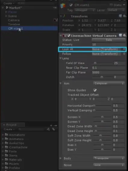Select the Prefabs folder
The width and height of the screenshot is (128, 171).
tap(14, 168)
